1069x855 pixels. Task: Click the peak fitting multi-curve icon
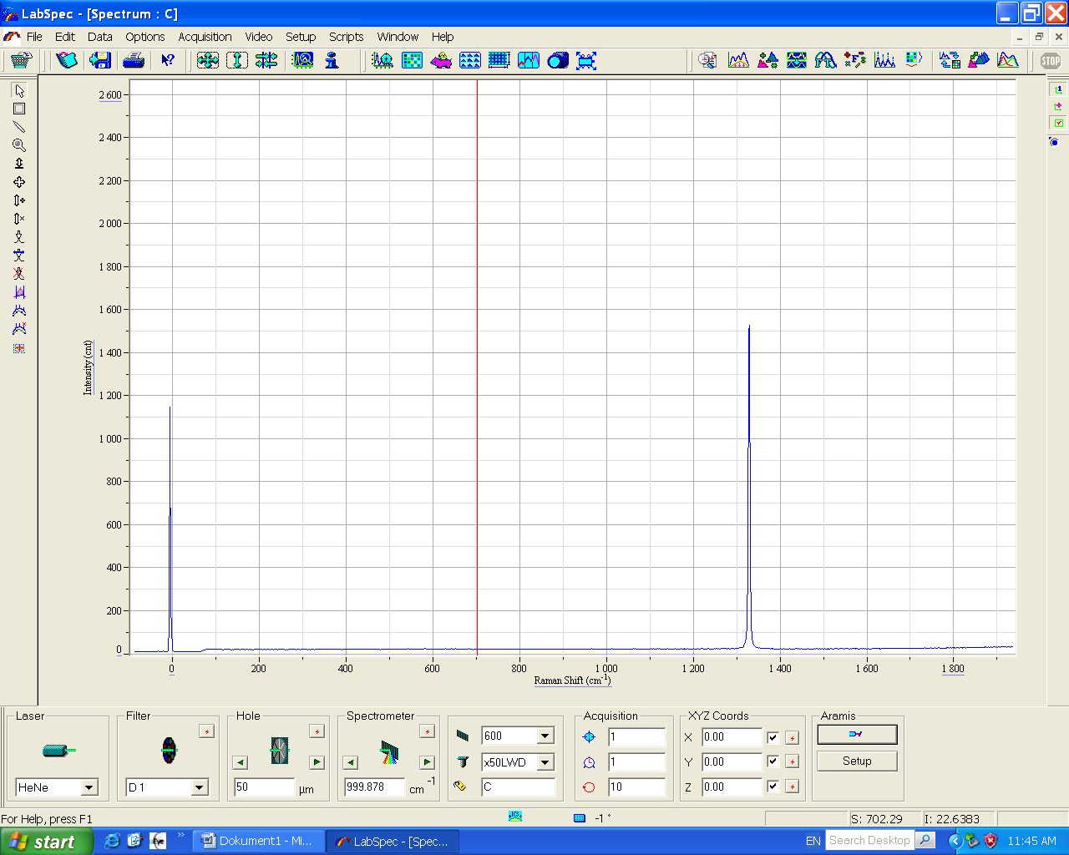(x=1008, y=60)
